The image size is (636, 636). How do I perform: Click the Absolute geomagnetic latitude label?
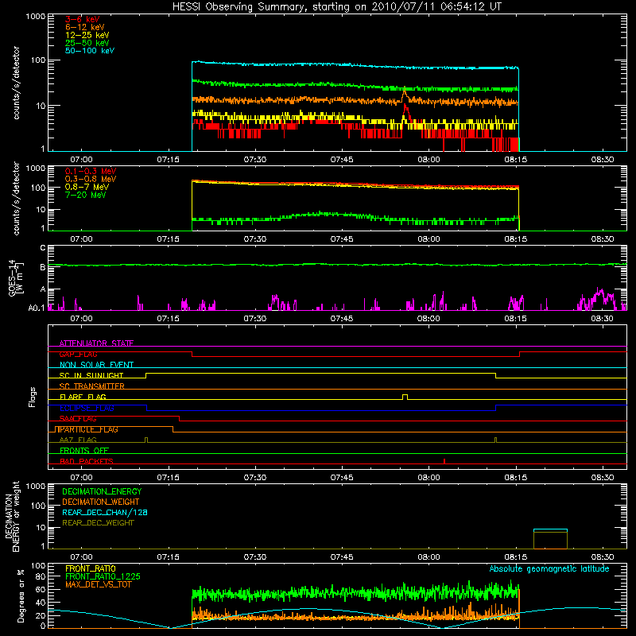[549, 568]
